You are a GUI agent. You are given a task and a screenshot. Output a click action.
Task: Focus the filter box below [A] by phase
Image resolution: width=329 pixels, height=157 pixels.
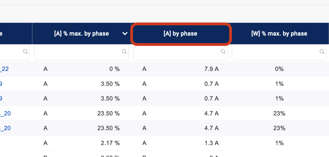[x=177, y=52]
